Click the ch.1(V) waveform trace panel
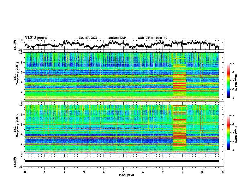This screenshot has height=193, width=250. 123,45
